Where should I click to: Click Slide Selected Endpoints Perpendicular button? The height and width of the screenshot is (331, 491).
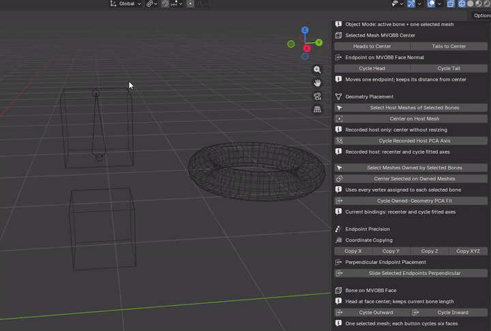pos(411,273)
